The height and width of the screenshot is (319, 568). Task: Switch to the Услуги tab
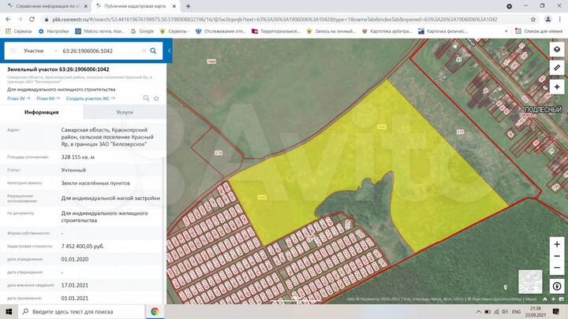tap(124, 113)
